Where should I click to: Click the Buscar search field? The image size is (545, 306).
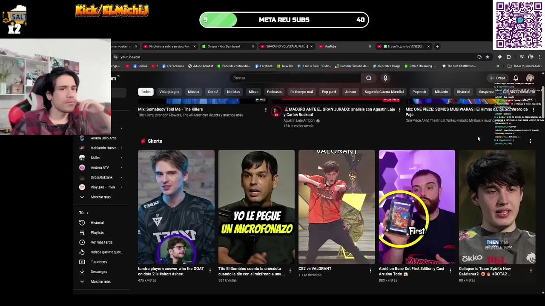coord(296,78)
